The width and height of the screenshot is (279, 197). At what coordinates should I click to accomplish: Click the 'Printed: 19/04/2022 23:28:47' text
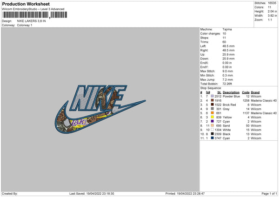(x=185, y=193)
